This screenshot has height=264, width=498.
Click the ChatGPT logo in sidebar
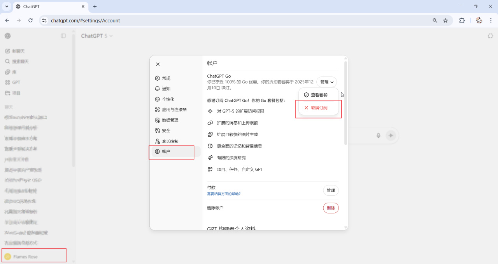[x=8, y=36]
